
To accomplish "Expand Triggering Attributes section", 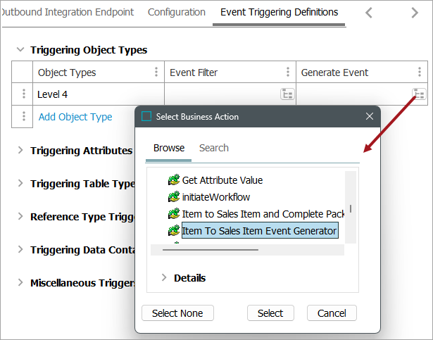I will pyautogui.click(x=20, y=150).
